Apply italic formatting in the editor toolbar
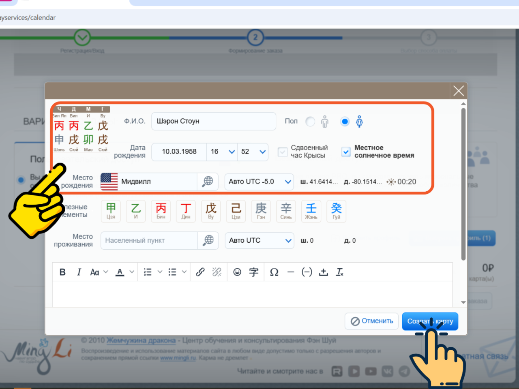The height and width of the screenshot is (389, 519). [79, 272]
